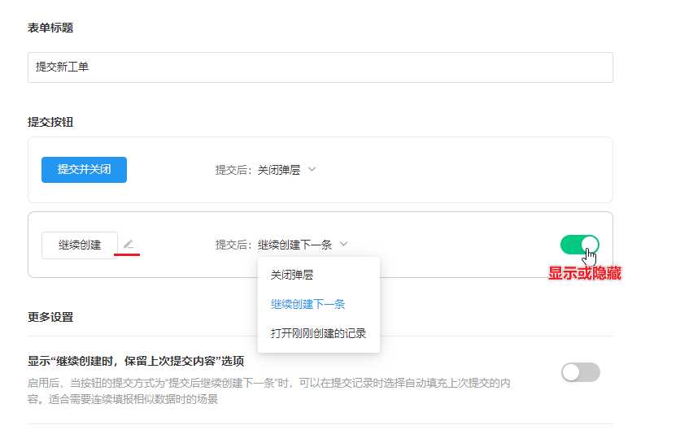
Task: Focus the 表单标题 input containing 提交新工单
Action: 320,67
